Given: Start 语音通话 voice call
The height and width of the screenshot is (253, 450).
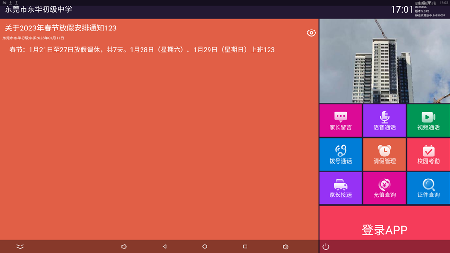Looking at the screenshot, I should click(x=384, y=120).
